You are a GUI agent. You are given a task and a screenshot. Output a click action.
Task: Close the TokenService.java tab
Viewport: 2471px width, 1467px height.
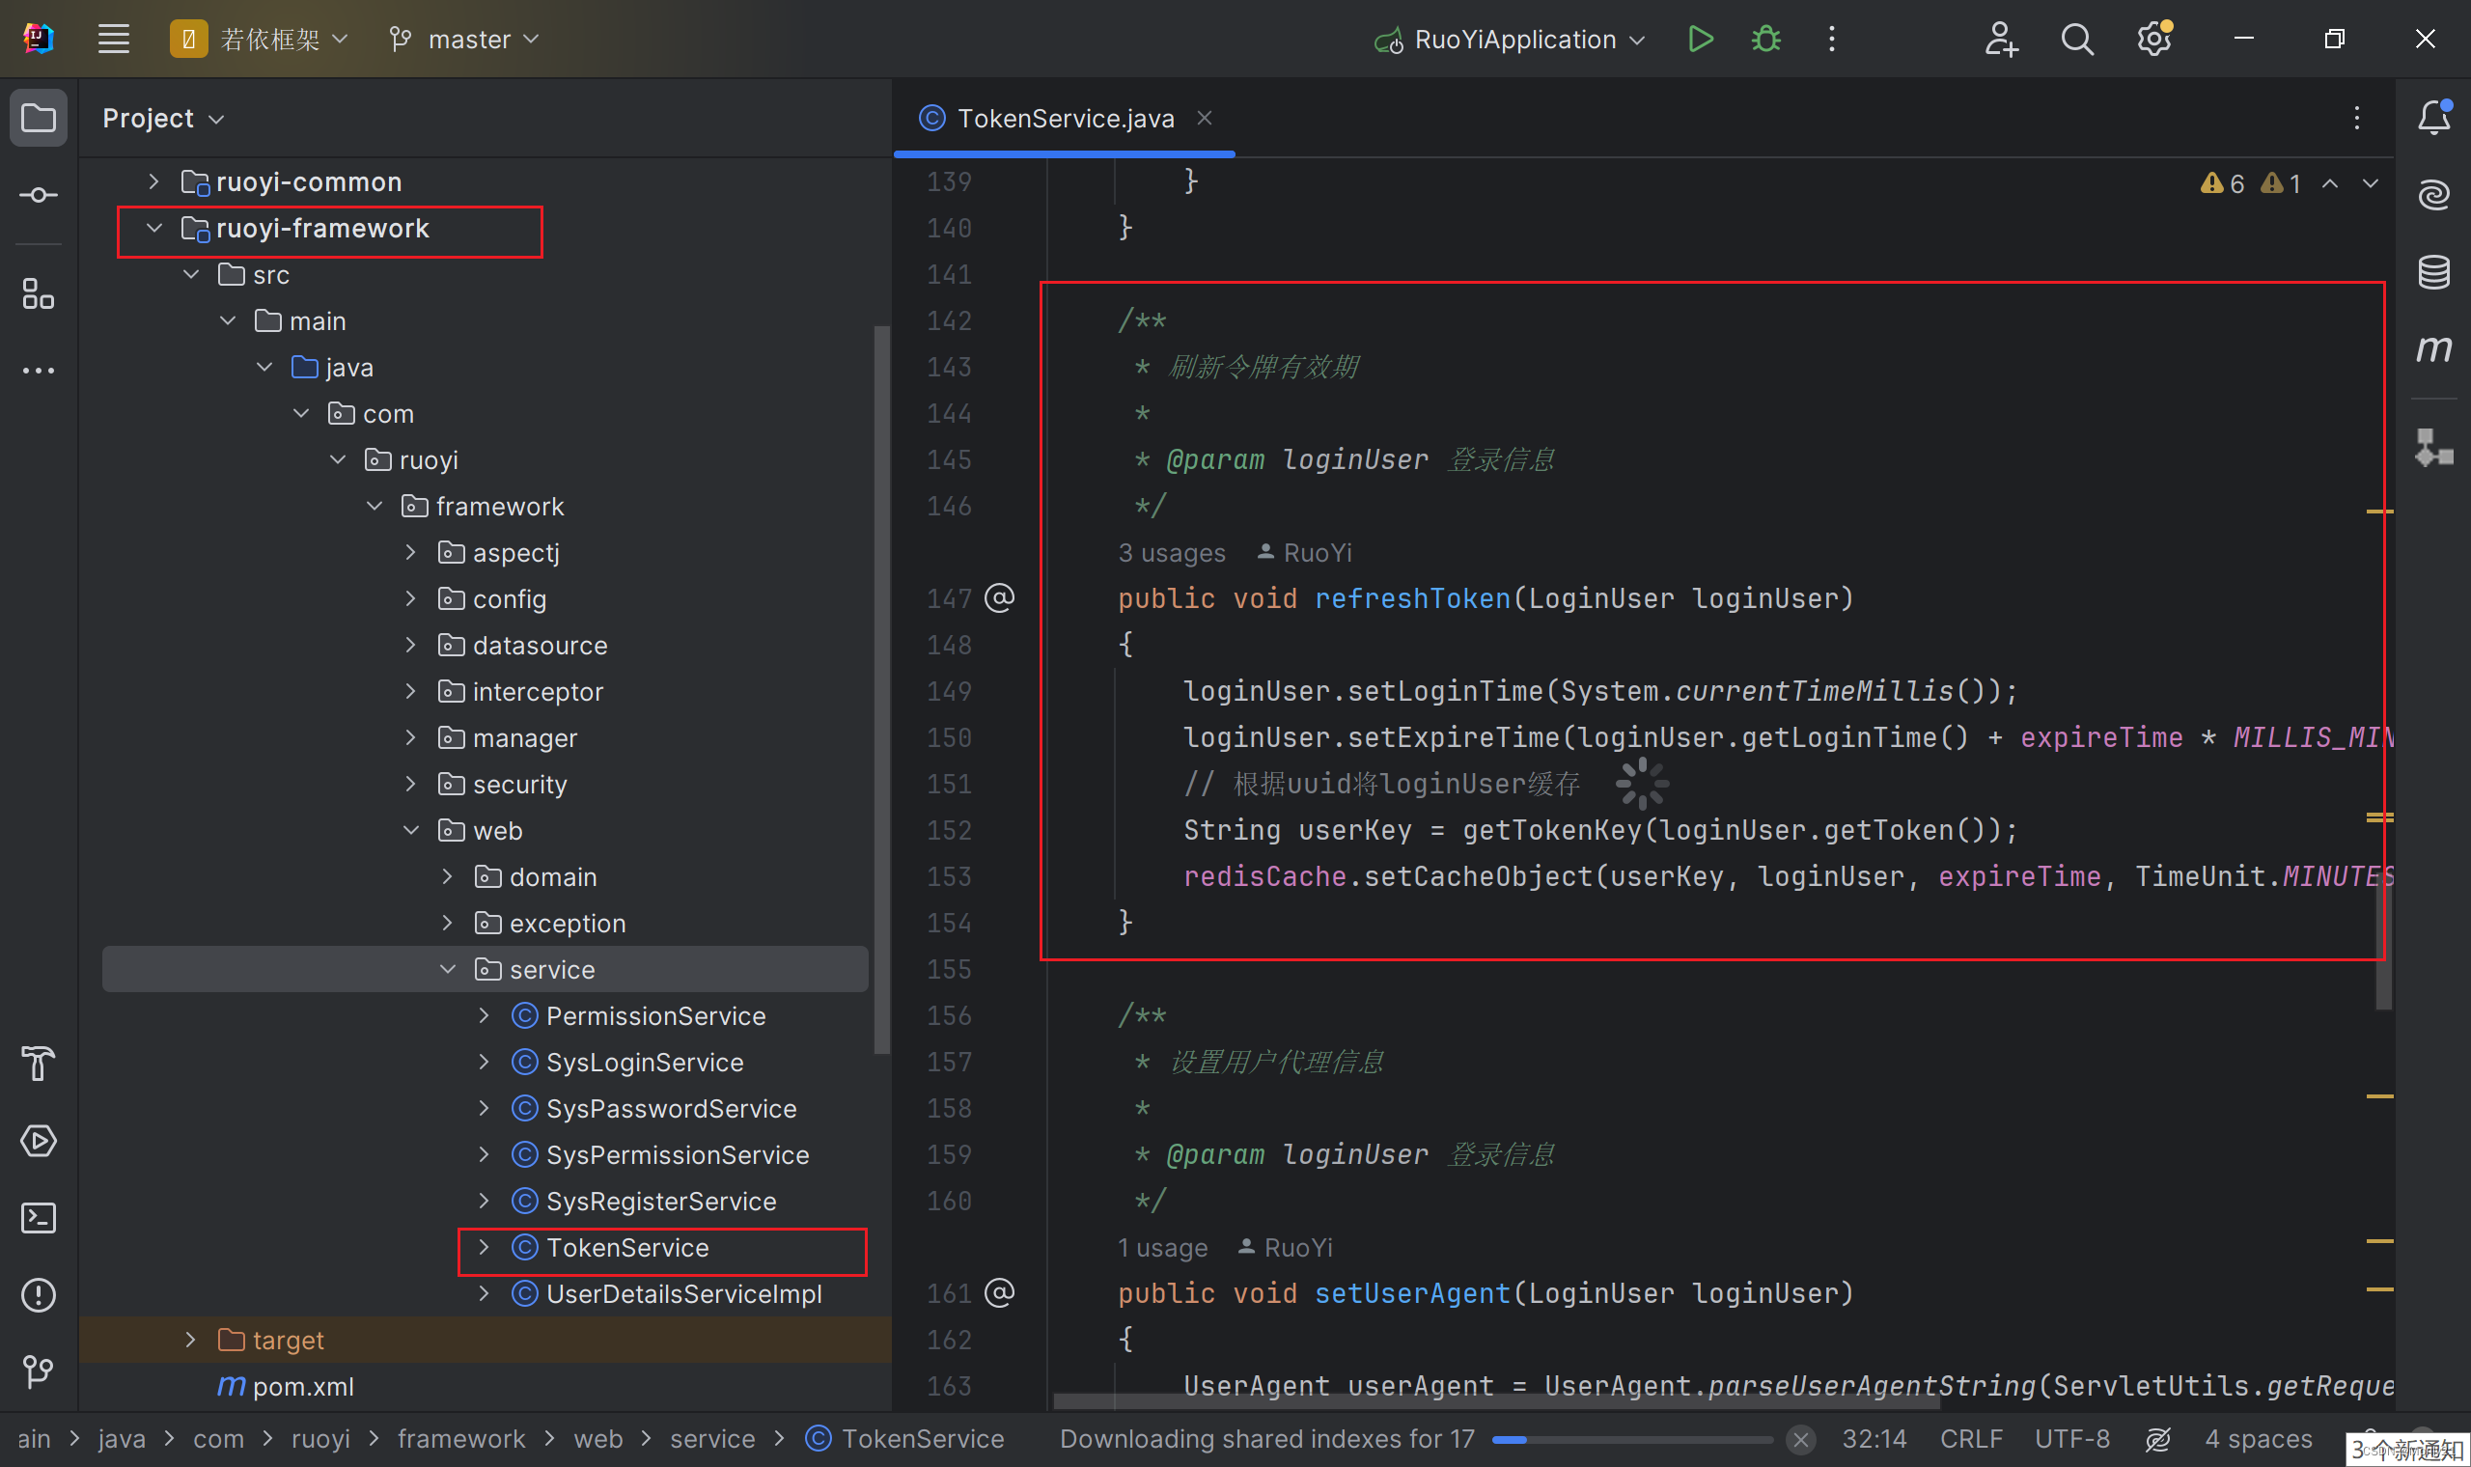pos(1204,118)
